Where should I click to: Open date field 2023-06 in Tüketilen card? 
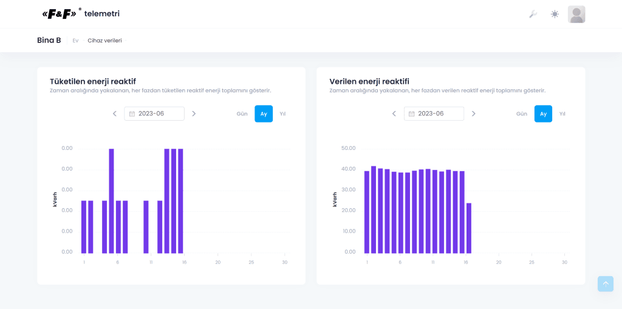(154, 114)
